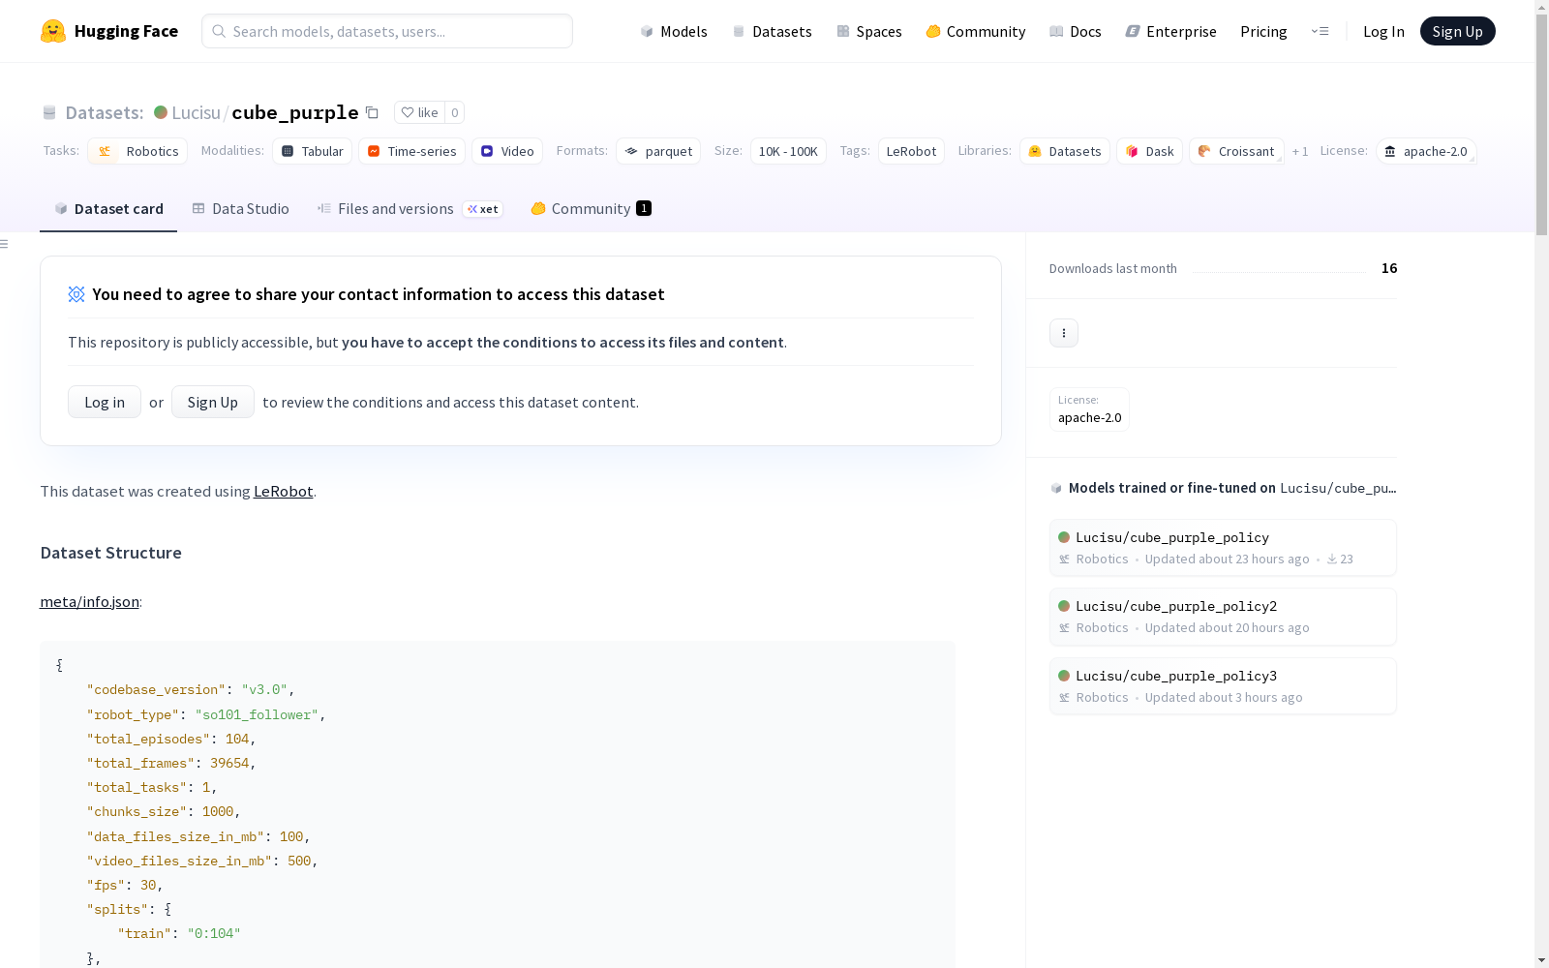Click Log In in the header
This screenshot has width=1549, height=968.
point(1383,31)
